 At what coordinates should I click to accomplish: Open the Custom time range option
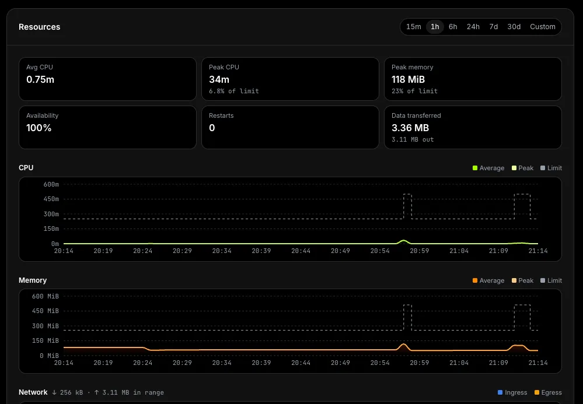(x=543, y=27)
